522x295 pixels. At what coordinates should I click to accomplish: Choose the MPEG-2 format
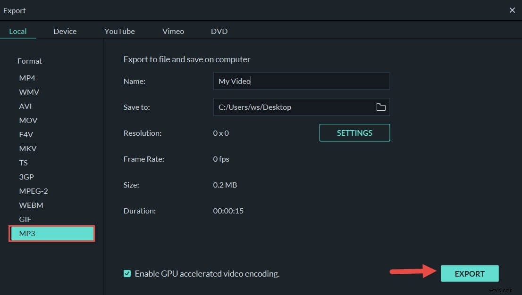[x=34, y=191]
